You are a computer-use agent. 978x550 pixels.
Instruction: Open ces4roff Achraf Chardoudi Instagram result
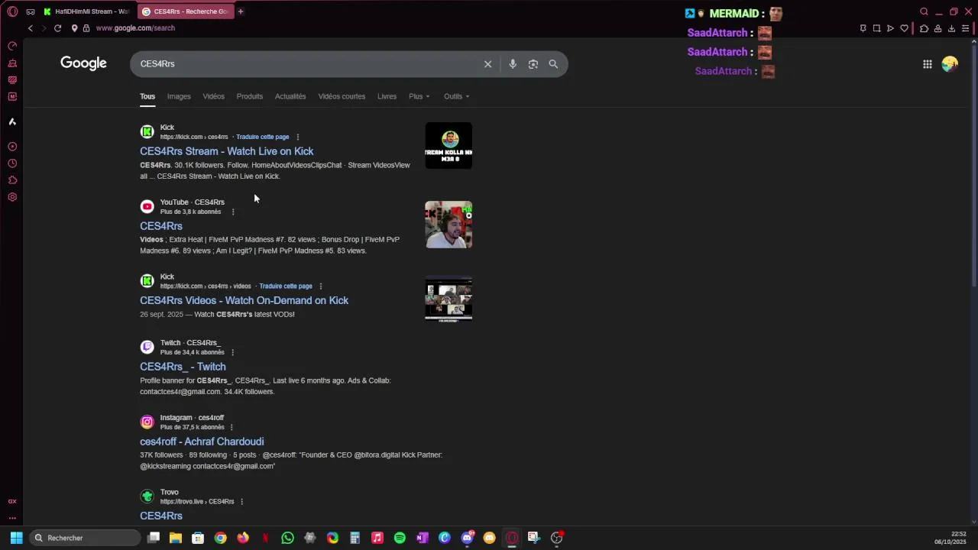coord(202,442)
